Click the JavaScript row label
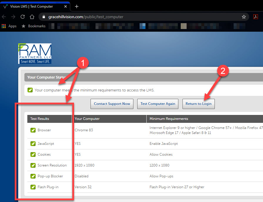The width and height of the screenshot is (263, 202). (46, 144)
